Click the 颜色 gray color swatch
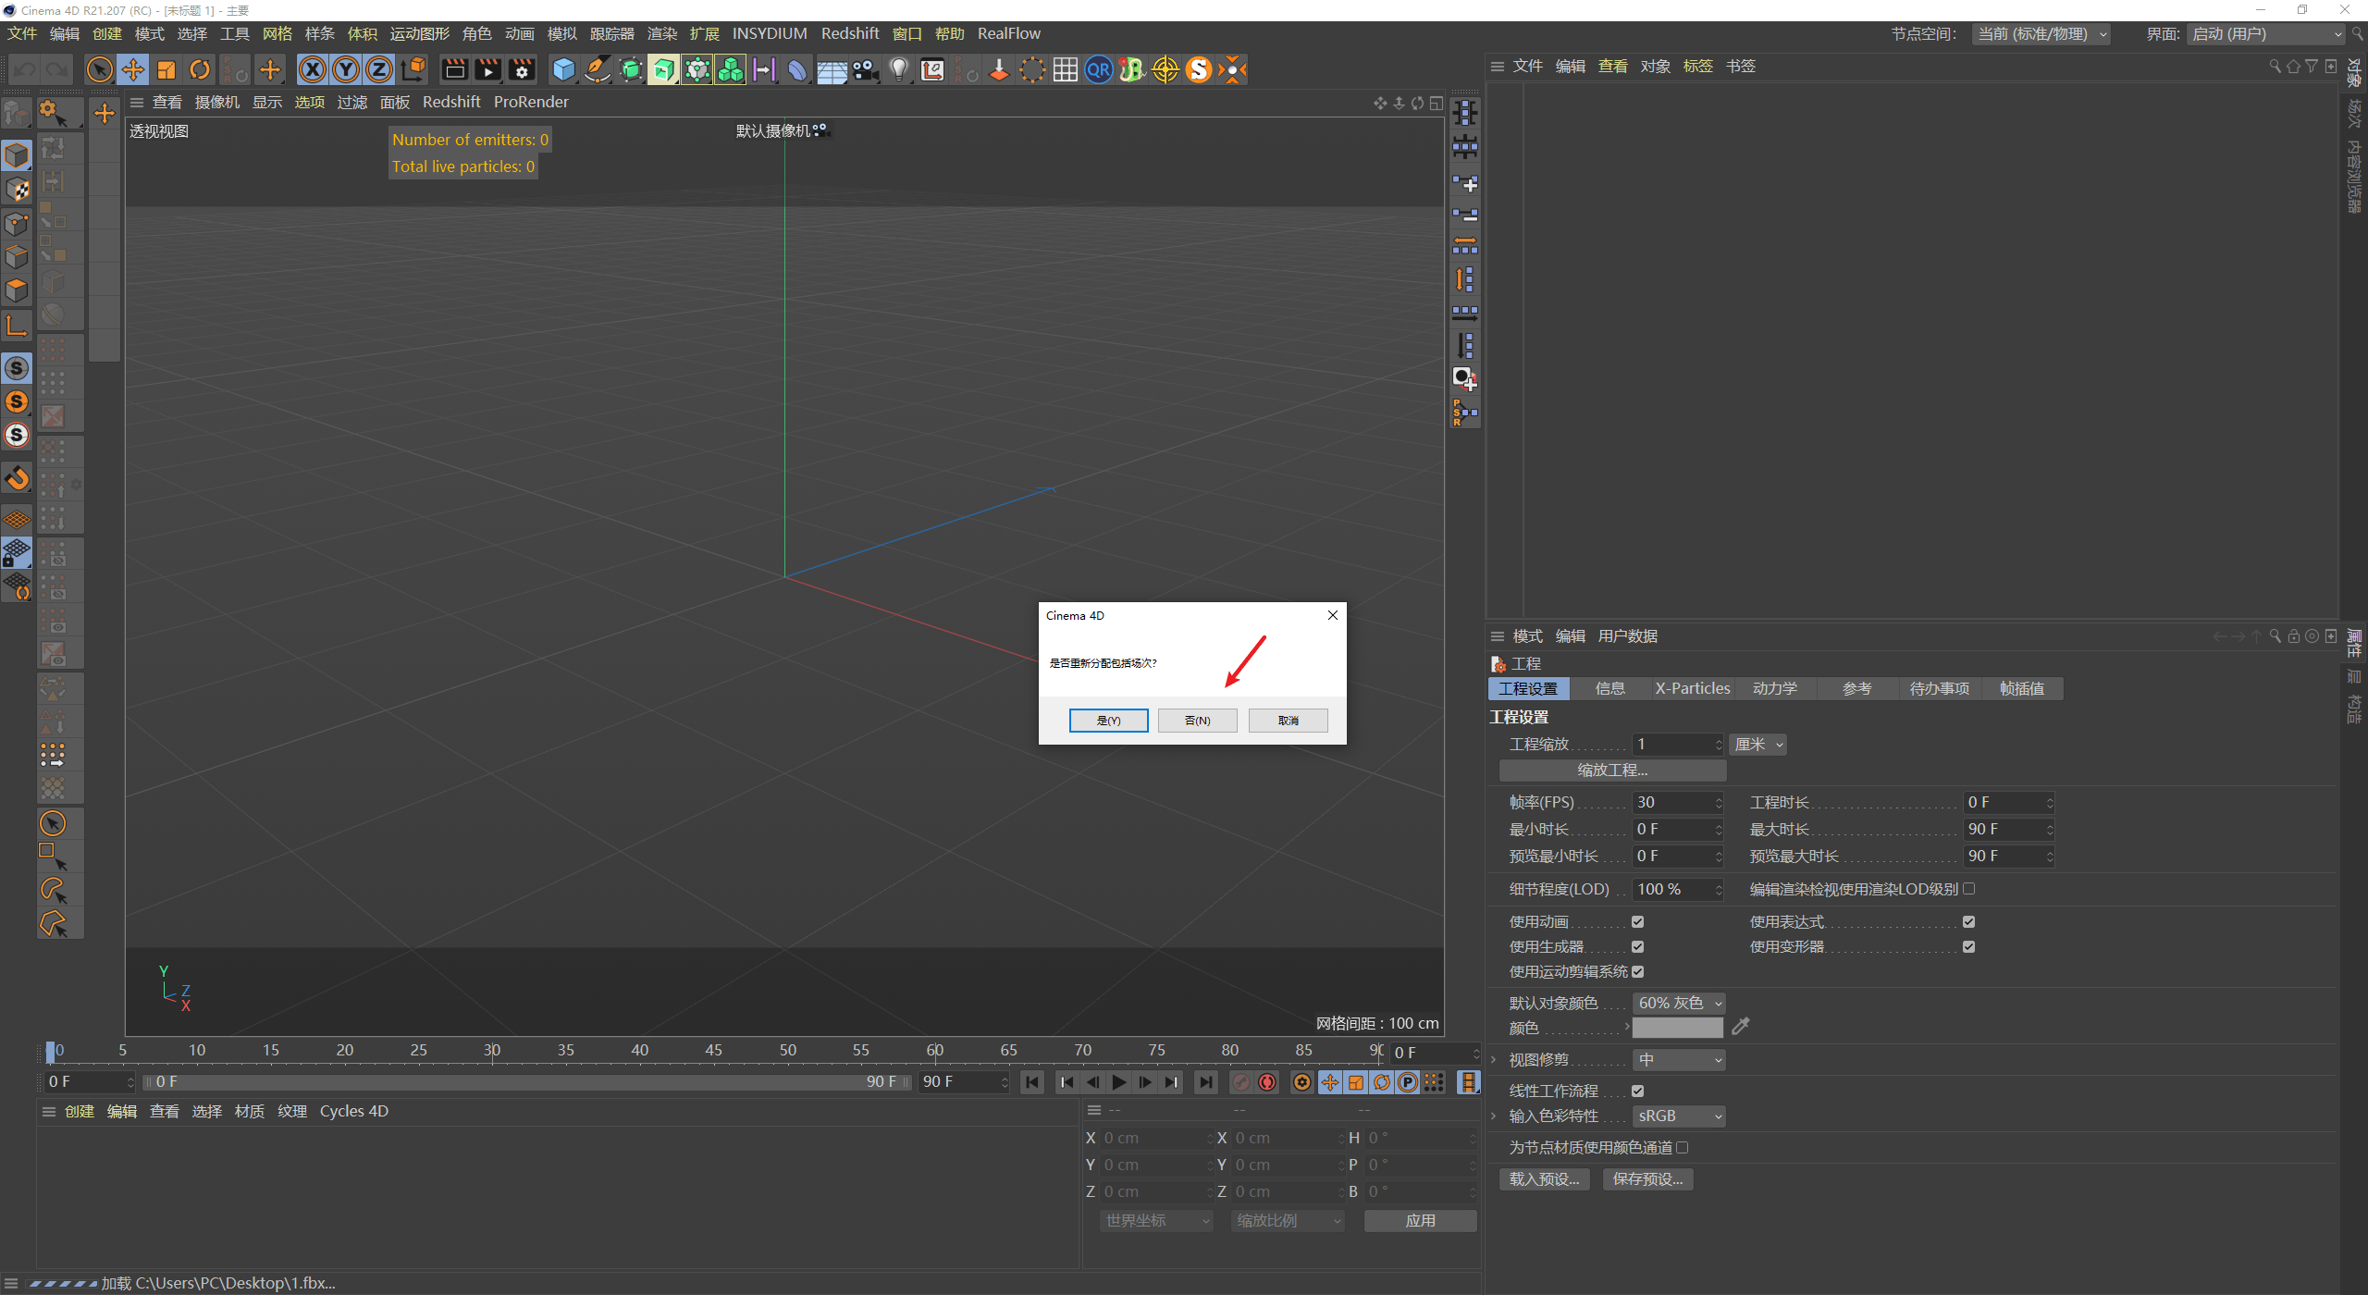This screenshot has width=2368, height=1295. pos(1677,1028)
